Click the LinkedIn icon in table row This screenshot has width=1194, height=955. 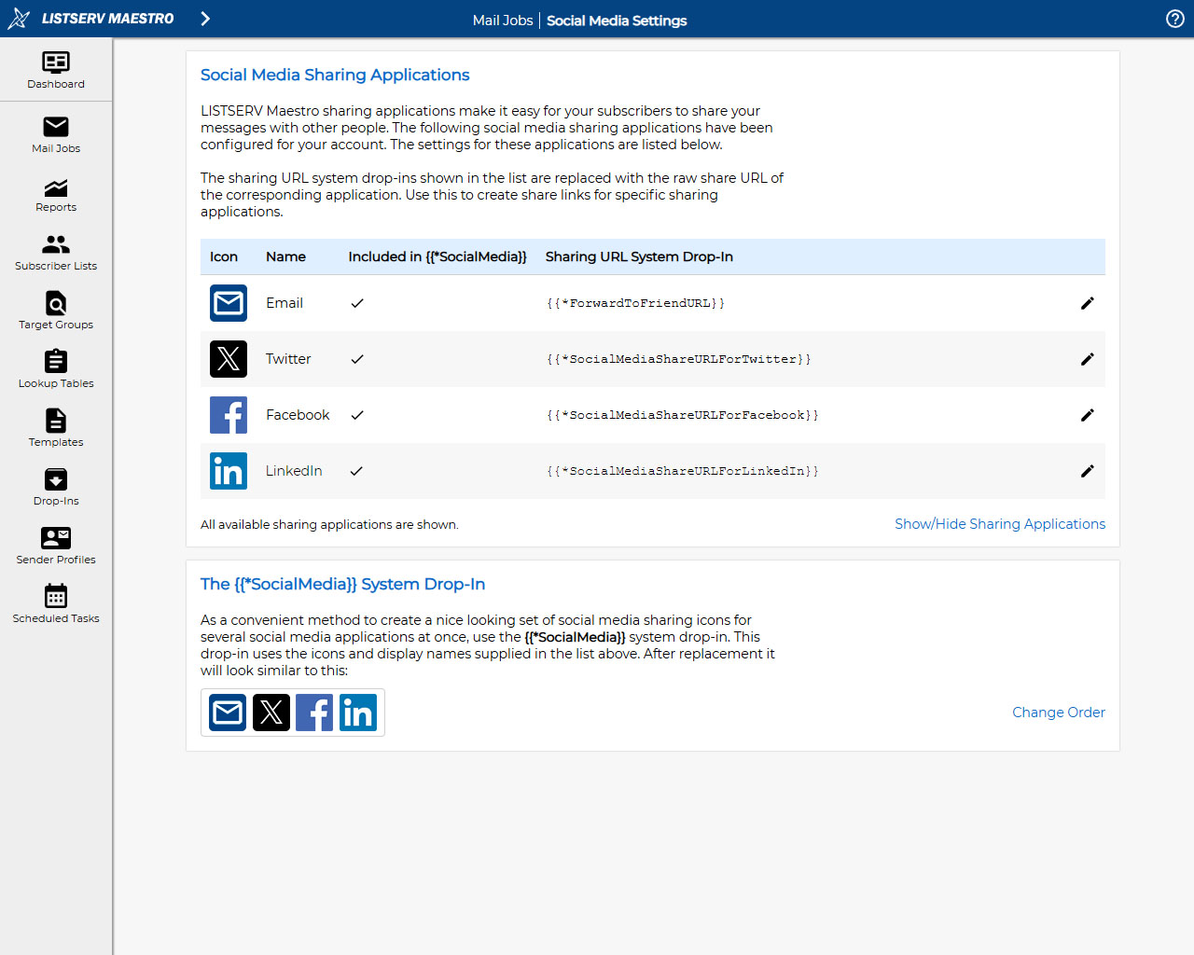pyautogui.click(x=229, y=471)
